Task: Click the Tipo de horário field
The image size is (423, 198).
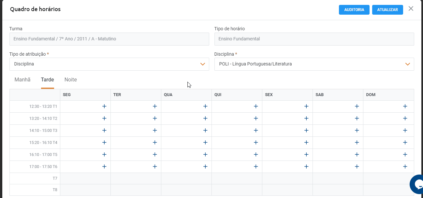Action: click(x=314, y=39)
